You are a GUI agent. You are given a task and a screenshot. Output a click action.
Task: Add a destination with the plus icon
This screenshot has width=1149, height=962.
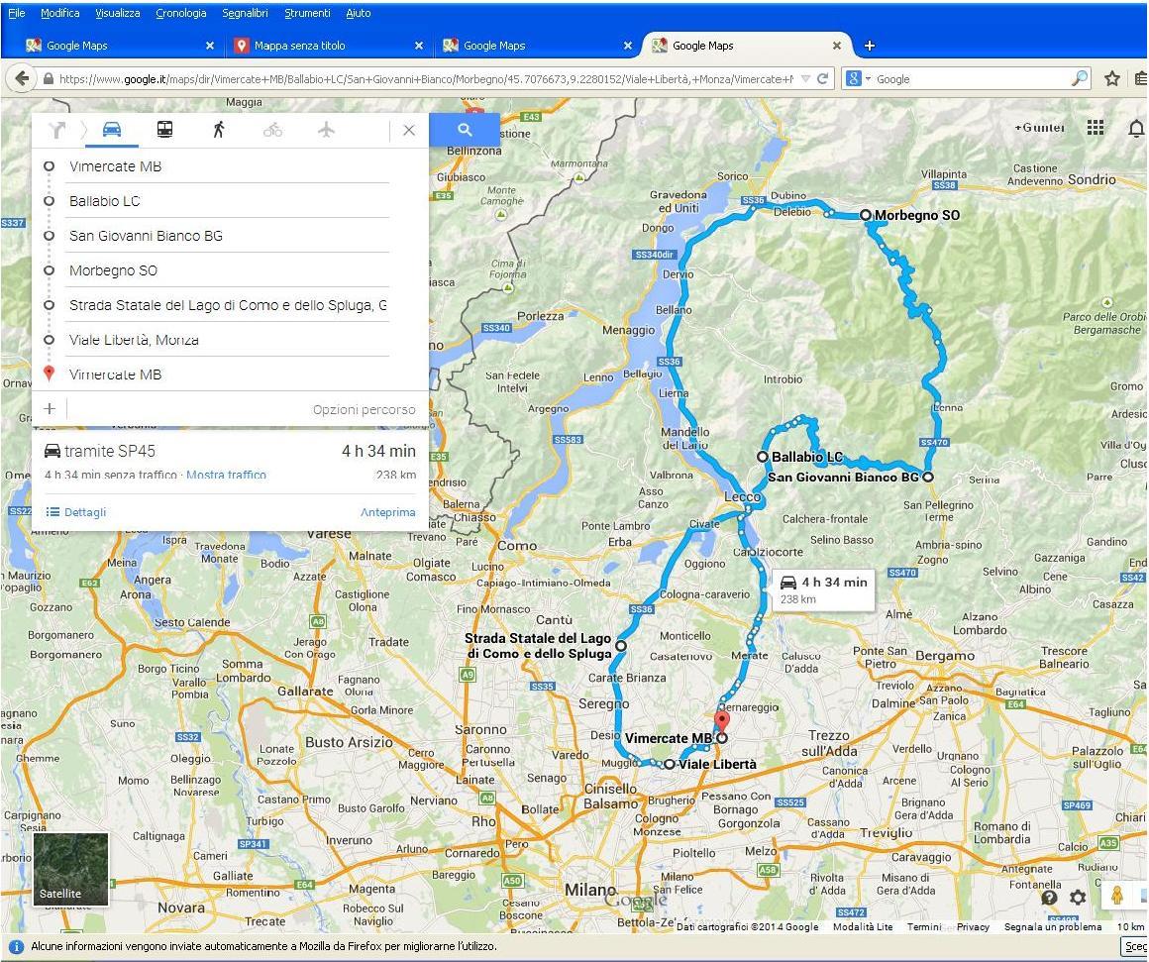click(x=50, y=409)
